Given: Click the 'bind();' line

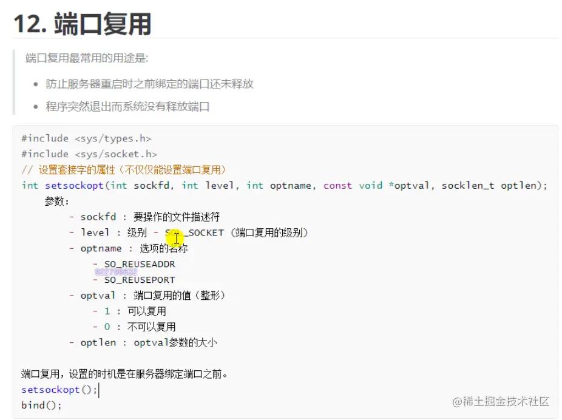Looking at the screenshot, I should coord(41,405).
